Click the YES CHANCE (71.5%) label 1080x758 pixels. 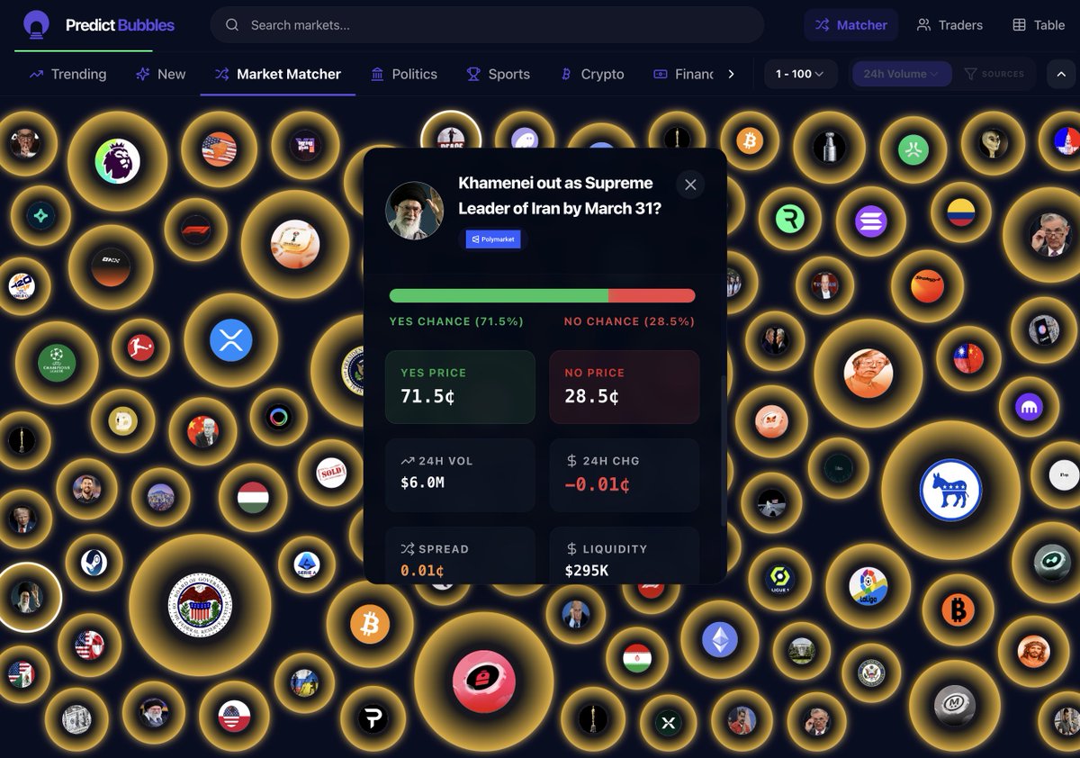(x=456, y=321)
